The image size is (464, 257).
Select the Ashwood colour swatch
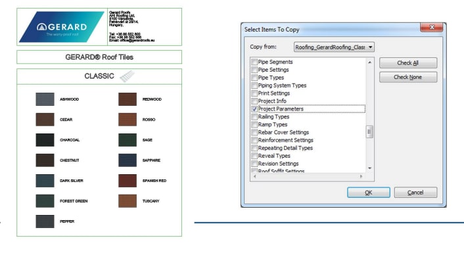coord(45,99)
